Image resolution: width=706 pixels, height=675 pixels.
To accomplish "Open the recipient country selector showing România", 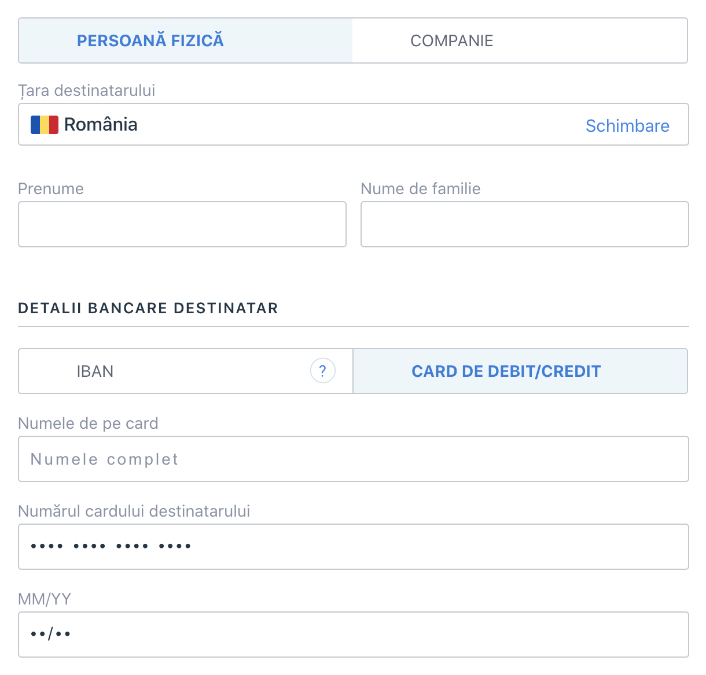I will point(289,124).
